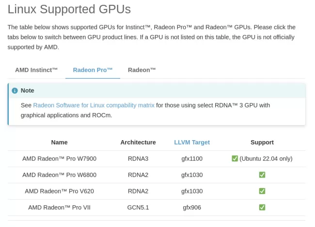Click the 'Architecture' column header
The image size is (315, 227).
(138, 142)
